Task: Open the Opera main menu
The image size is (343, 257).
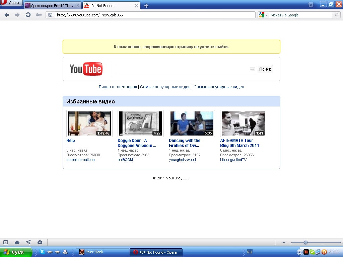Action: coord(11,3)
